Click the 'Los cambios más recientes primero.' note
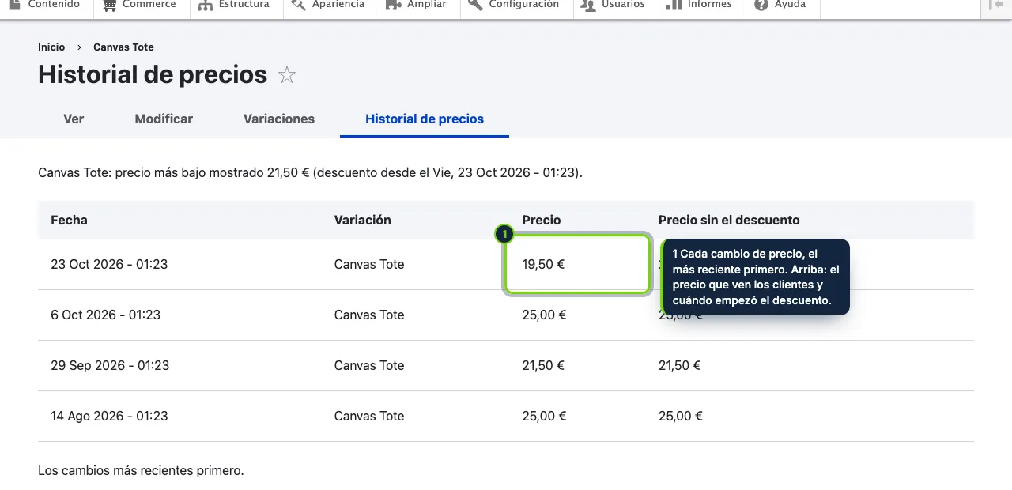The image size is (1012, 490). [x=141, y=470]
